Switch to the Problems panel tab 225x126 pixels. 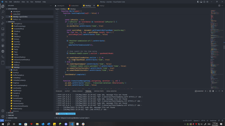click(59, 91)
